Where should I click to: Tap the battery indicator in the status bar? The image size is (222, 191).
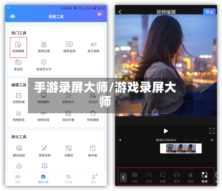(95, 8)
